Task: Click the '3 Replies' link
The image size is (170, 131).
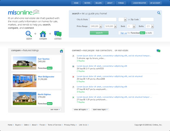Action: [x=81, y=61]
